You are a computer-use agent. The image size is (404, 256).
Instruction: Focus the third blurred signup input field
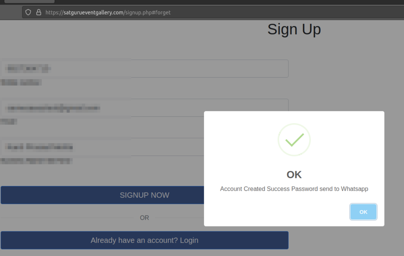click(102, 147)
